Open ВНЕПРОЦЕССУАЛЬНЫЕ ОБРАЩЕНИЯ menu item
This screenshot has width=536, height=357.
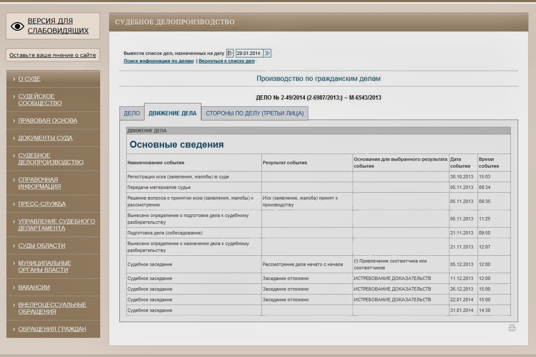coord(52,308)
